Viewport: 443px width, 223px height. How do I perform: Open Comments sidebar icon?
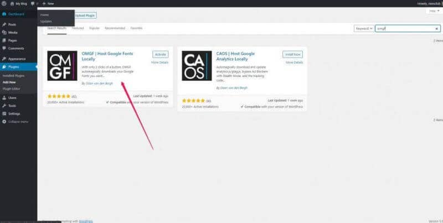click(x=4, y=48)
